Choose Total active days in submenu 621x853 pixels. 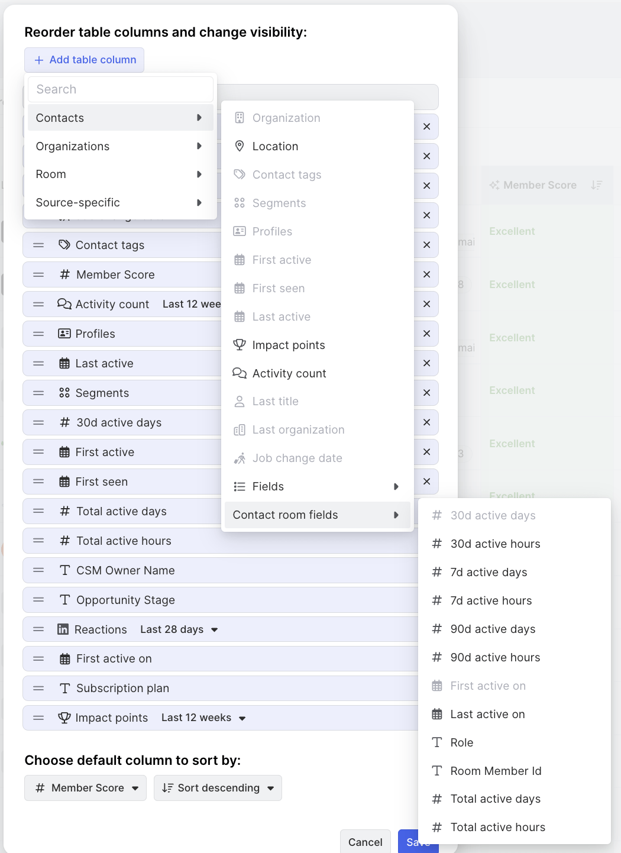pyautogui.click(x=515, y=799)
